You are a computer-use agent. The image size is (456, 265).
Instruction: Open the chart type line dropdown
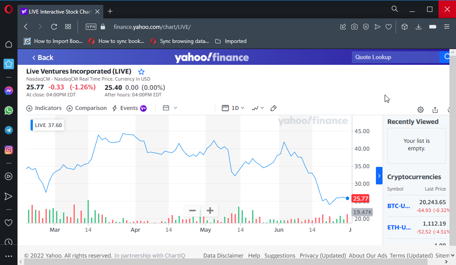click(x=258, y=108)
